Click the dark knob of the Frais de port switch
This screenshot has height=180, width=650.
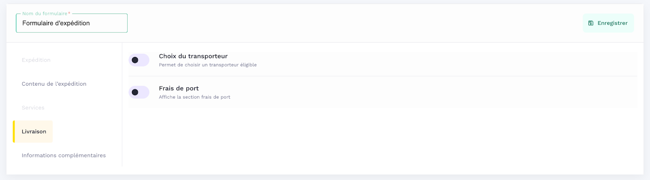tap(135, 92)
